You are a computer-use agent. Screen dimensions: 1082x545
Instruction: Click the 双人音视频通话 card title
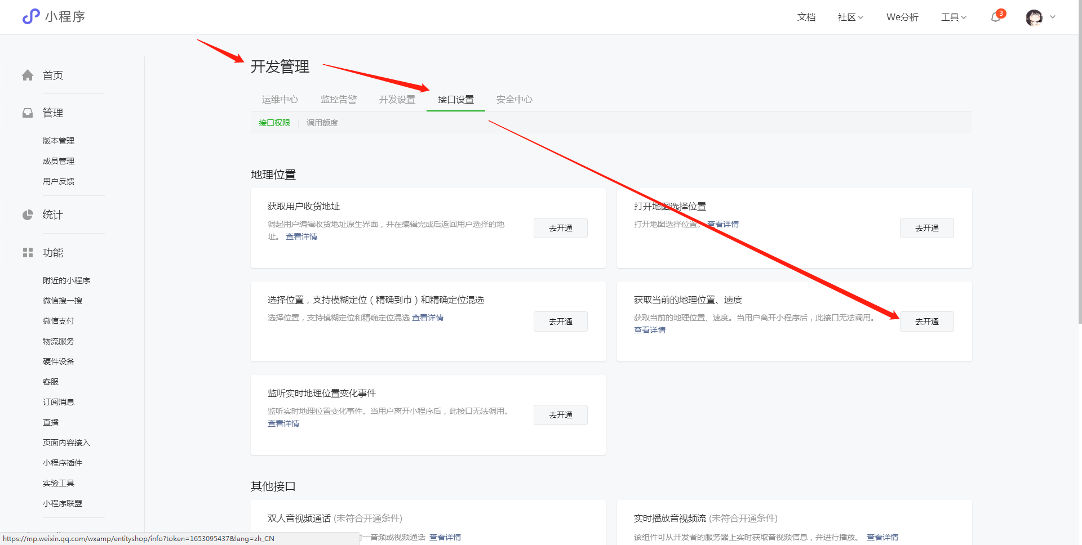tap(299, 519)
